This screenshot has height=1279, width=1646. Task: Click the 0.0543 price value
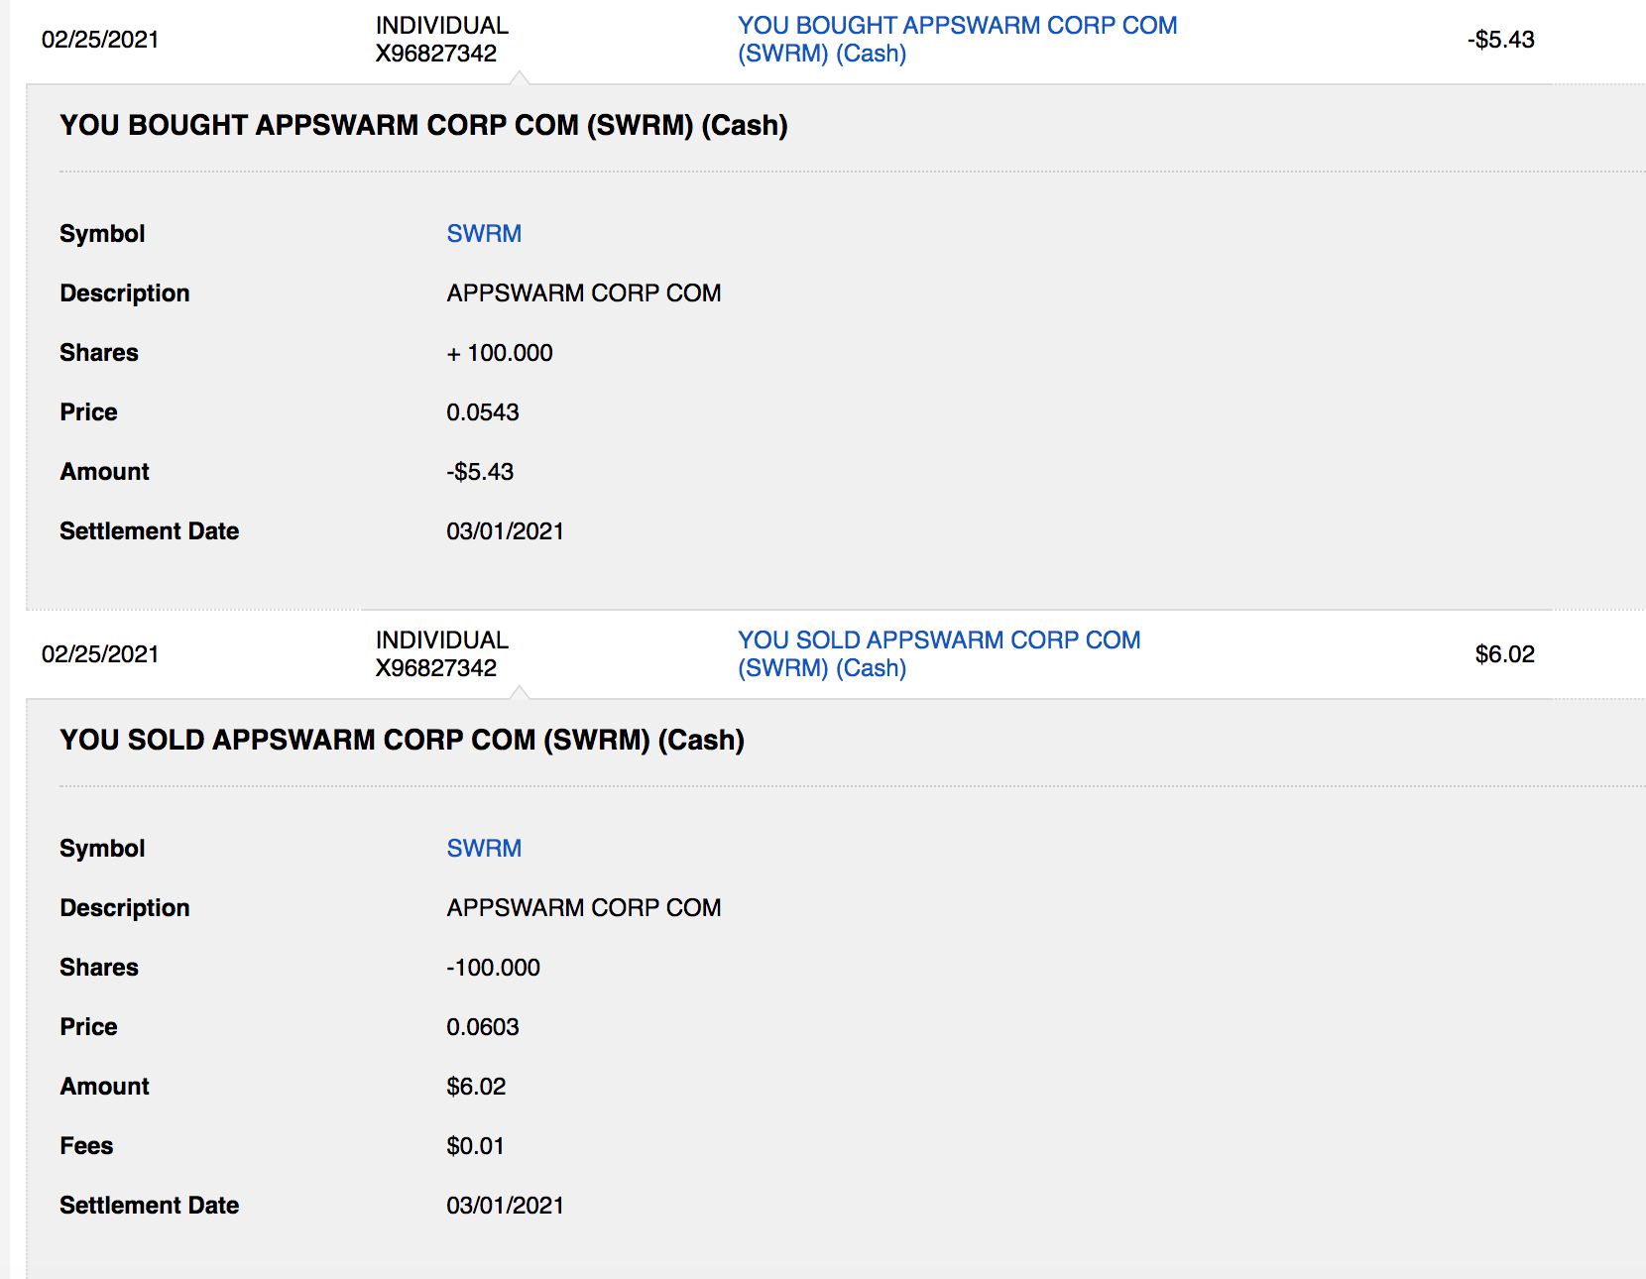[483, 412]
